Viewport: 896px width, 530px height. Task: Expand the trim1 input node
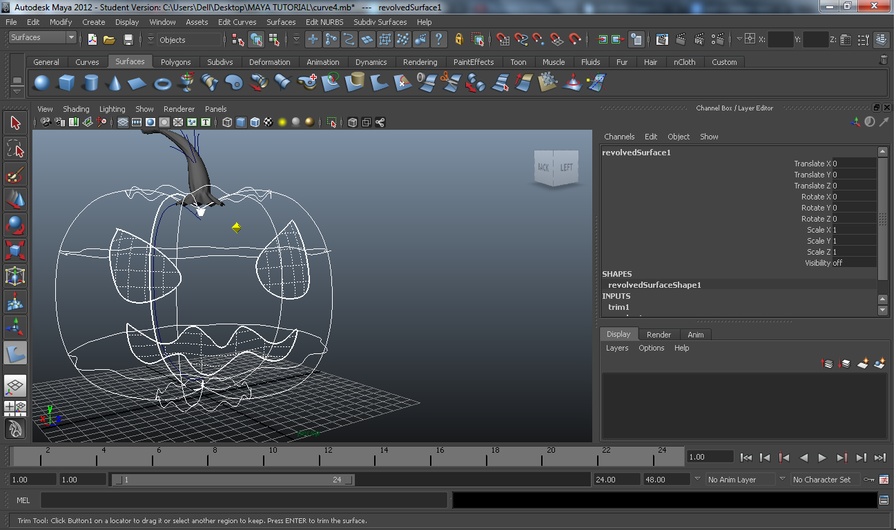(x=619, y=307)
